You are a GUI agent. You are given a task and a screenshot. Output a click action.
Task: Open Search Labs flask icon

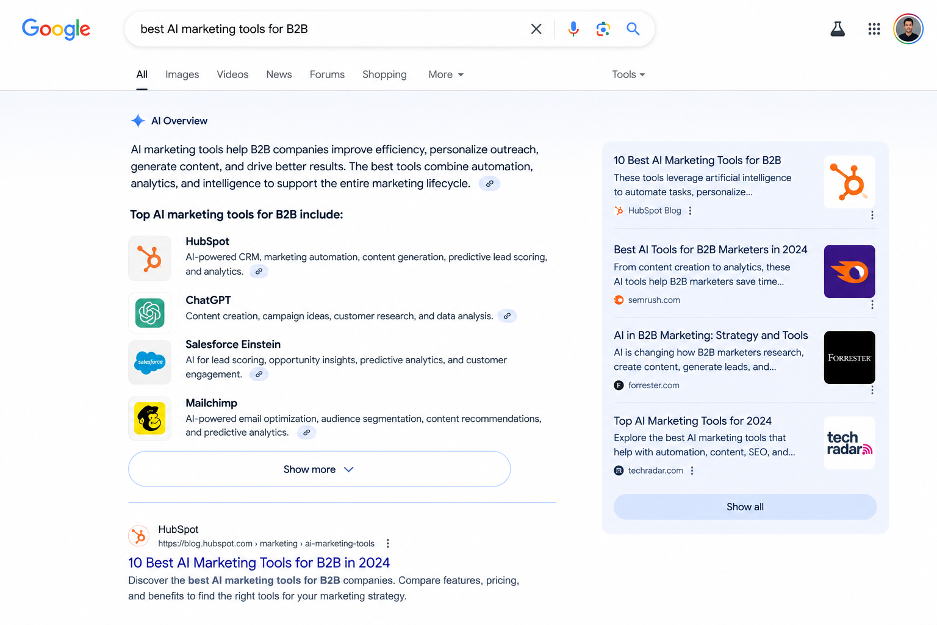click(838, 29)
